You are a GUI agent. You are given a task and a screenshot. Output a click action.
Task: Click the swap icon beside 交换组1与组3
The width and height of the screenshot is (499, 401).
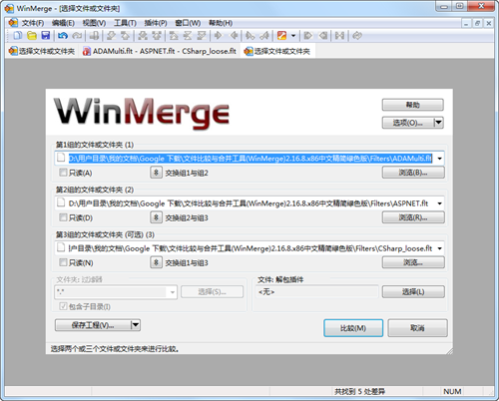(156, 262)
